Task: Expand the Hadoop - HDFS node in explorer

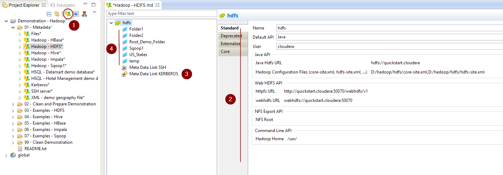Action: click(20, 47)
